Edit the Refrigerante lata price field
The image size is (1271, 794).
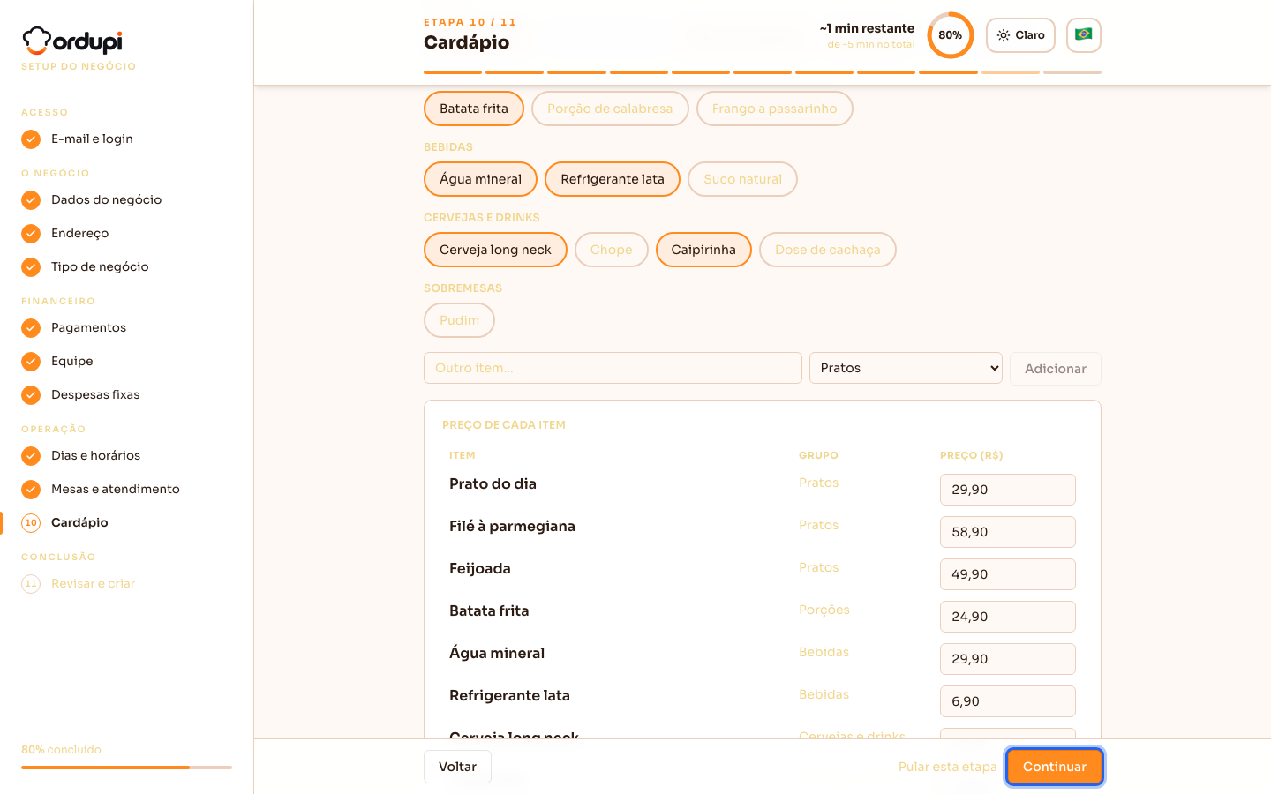point(1008,701)
